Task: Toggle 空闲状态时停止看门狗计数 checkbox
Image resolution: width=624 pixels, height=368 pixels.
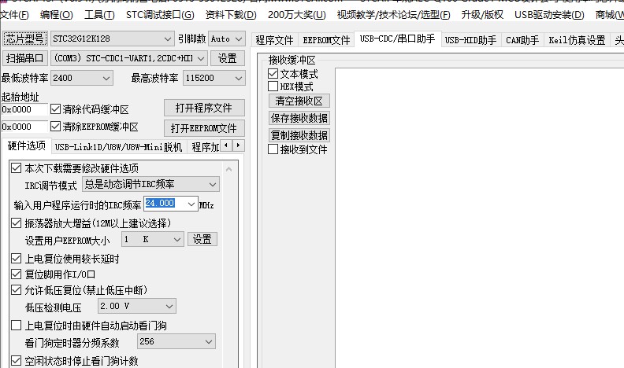Action: tap(16, 361)
